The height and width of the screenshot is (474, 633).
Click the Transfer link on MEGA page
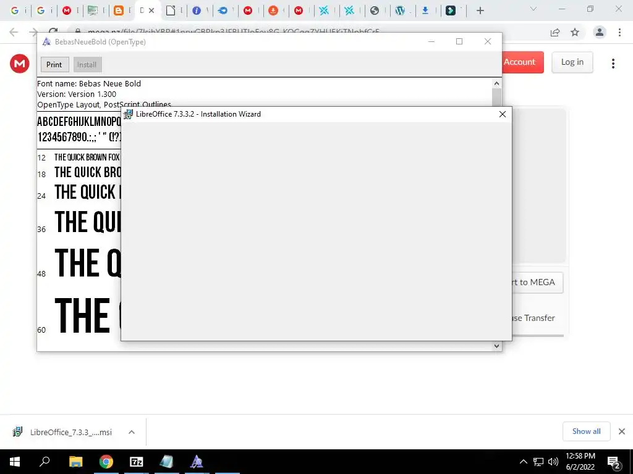click(533, 318)
